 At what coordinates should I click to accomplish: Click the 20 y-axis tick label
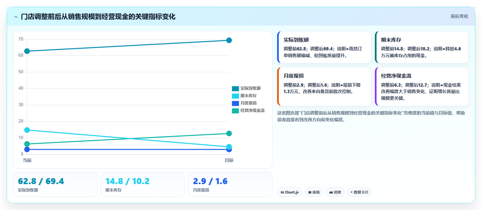(x=21, y=121)
